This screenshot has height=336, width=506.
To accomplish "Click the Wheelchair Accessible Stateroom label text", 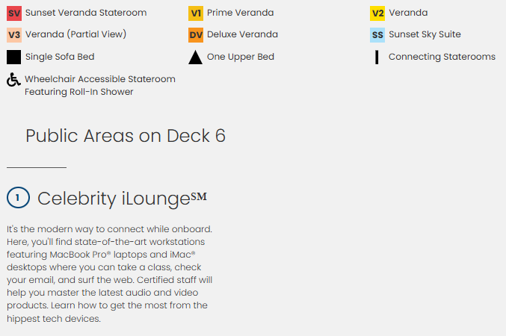I will click(x=100, y=79).
